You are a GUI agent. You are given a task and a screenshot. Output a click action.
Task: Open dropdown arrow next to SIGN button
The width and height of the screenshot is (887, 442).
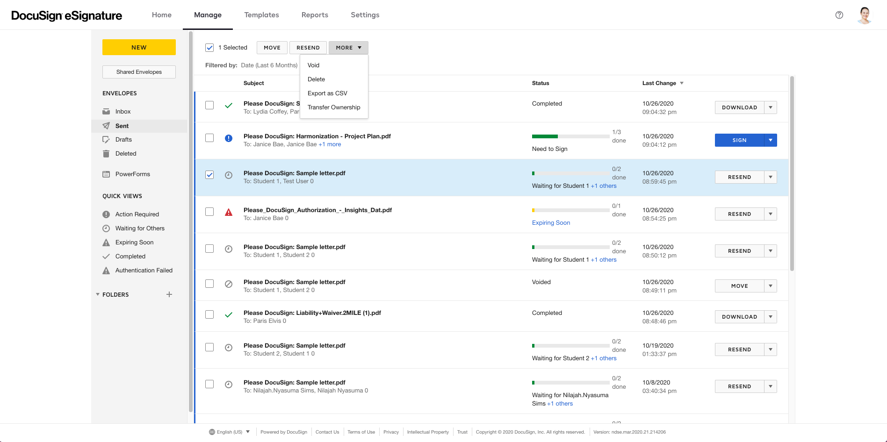point(771,140)
